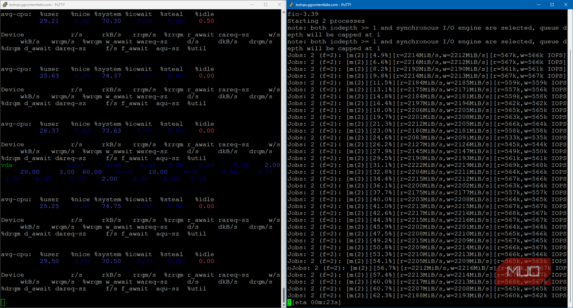Click the %user value '25.63'
Screen dimensions: 573x308
(x=49, y=76)
